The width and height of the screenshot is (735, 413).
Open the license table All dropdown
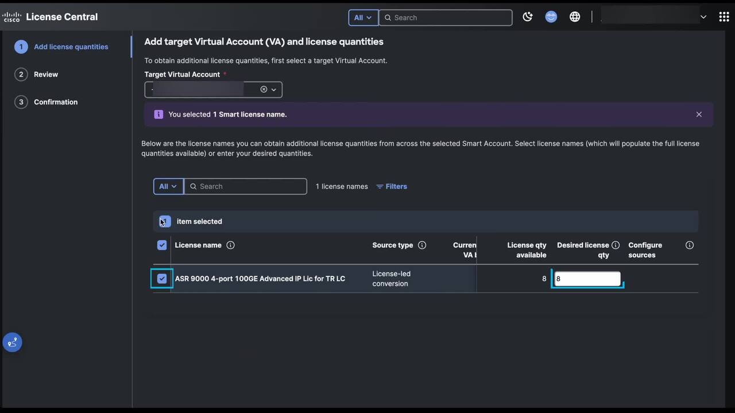pos(168,186)
